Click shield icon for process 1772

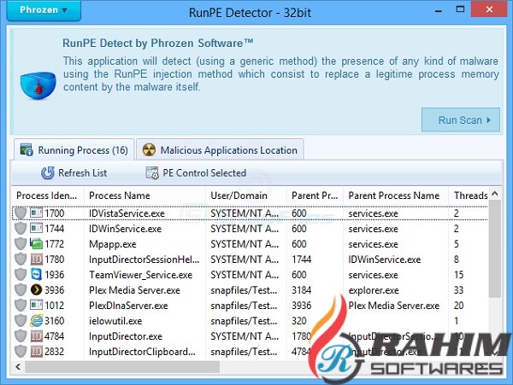21,244
